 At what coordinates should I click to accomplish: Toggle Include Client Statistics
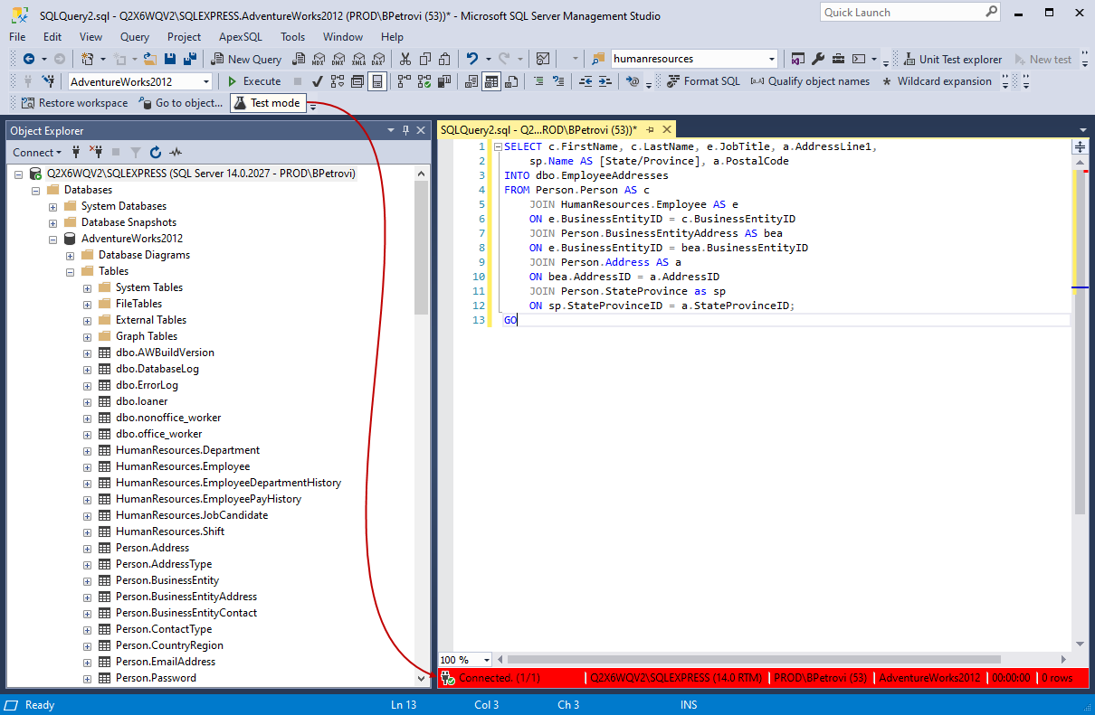pos(443,81)
